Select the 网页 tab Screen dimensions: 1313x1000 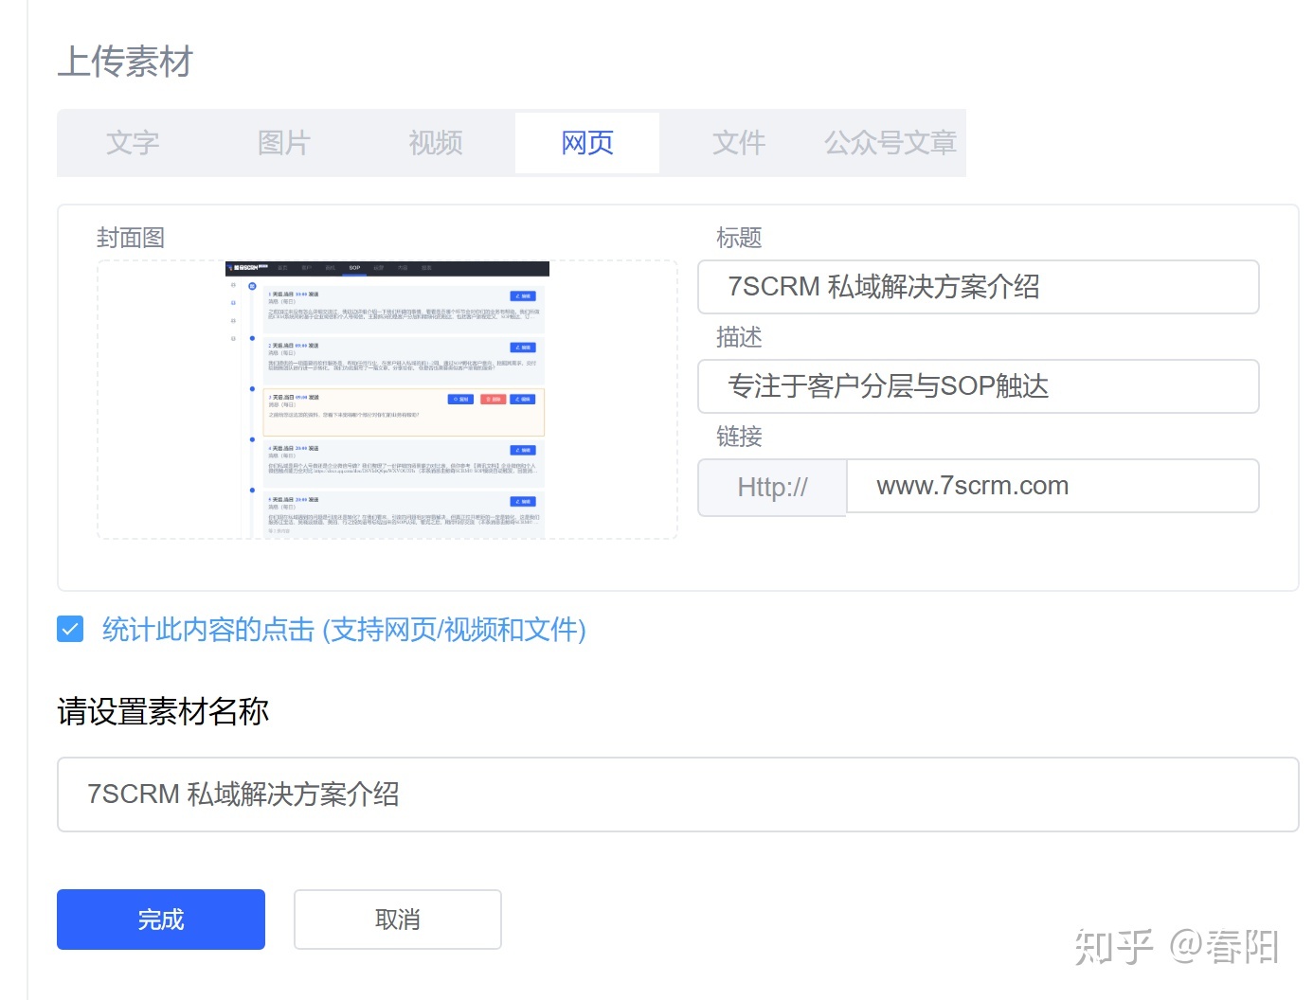[x=587, y=143]
